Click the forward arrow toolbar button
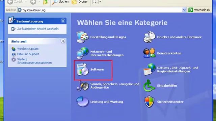 [33, 2]
